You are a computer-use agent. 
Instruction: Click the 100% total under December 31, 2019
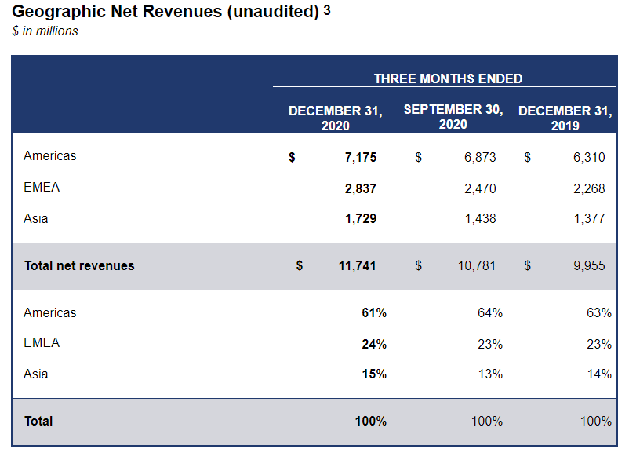click(x=596, y=421)
